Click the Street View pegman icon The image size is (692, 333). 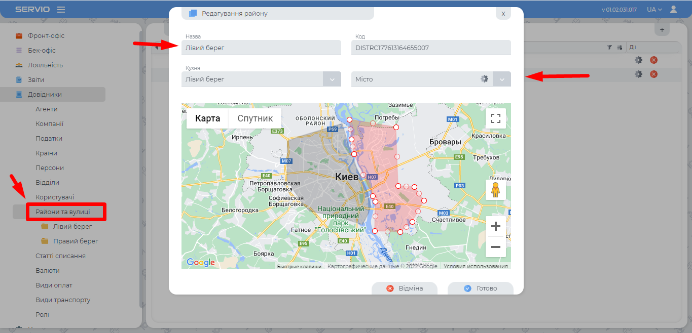pyautogui.click(x=495, y=190)
